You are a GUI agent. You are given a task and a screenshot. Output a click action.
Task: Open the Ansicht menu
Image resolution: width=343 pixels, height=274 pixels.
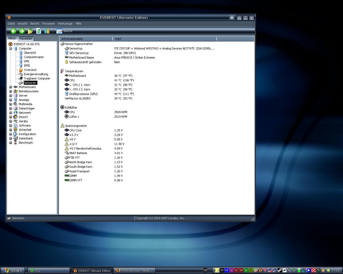(x=23, y=24)
